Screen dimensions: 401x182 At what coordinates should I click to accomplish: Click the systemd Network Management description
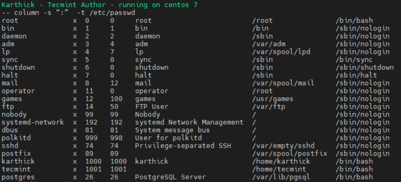click(189, 122)
